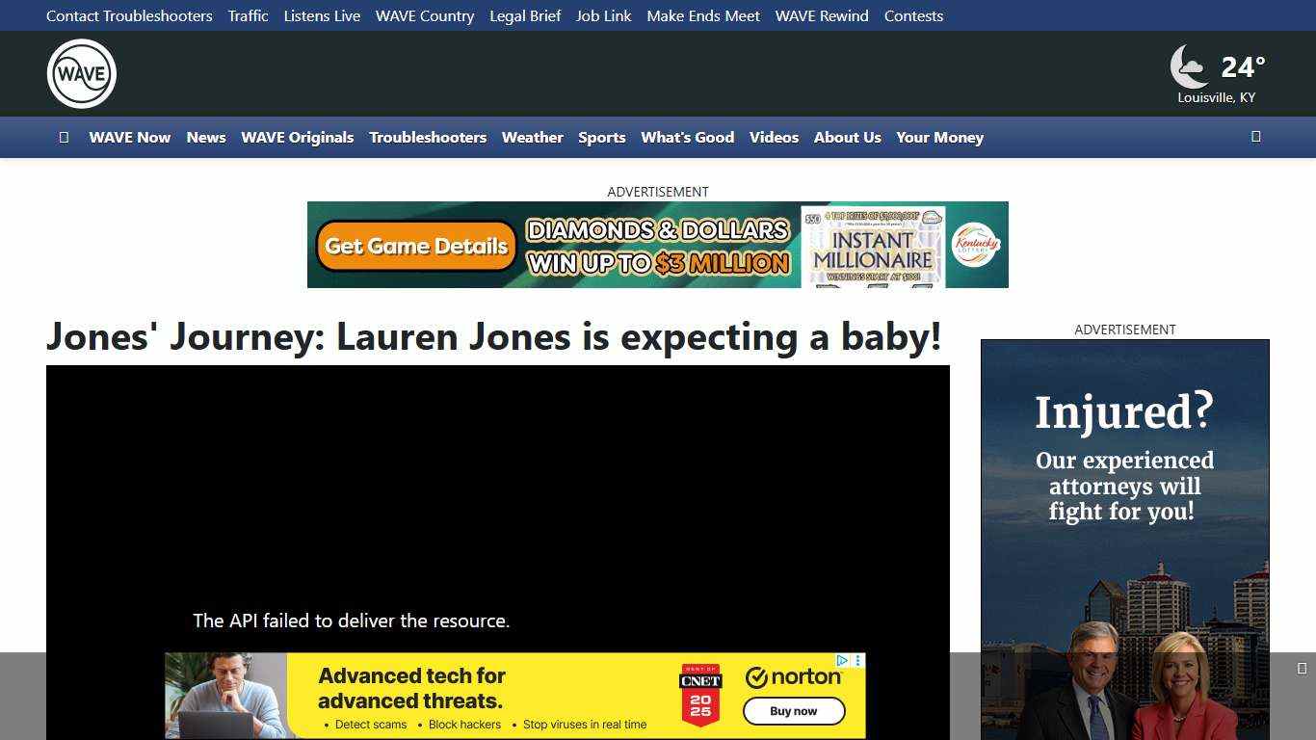The image size is (1316, 740).
Task: Click Buy now on the Norton ad
Action: pos(794,711)
